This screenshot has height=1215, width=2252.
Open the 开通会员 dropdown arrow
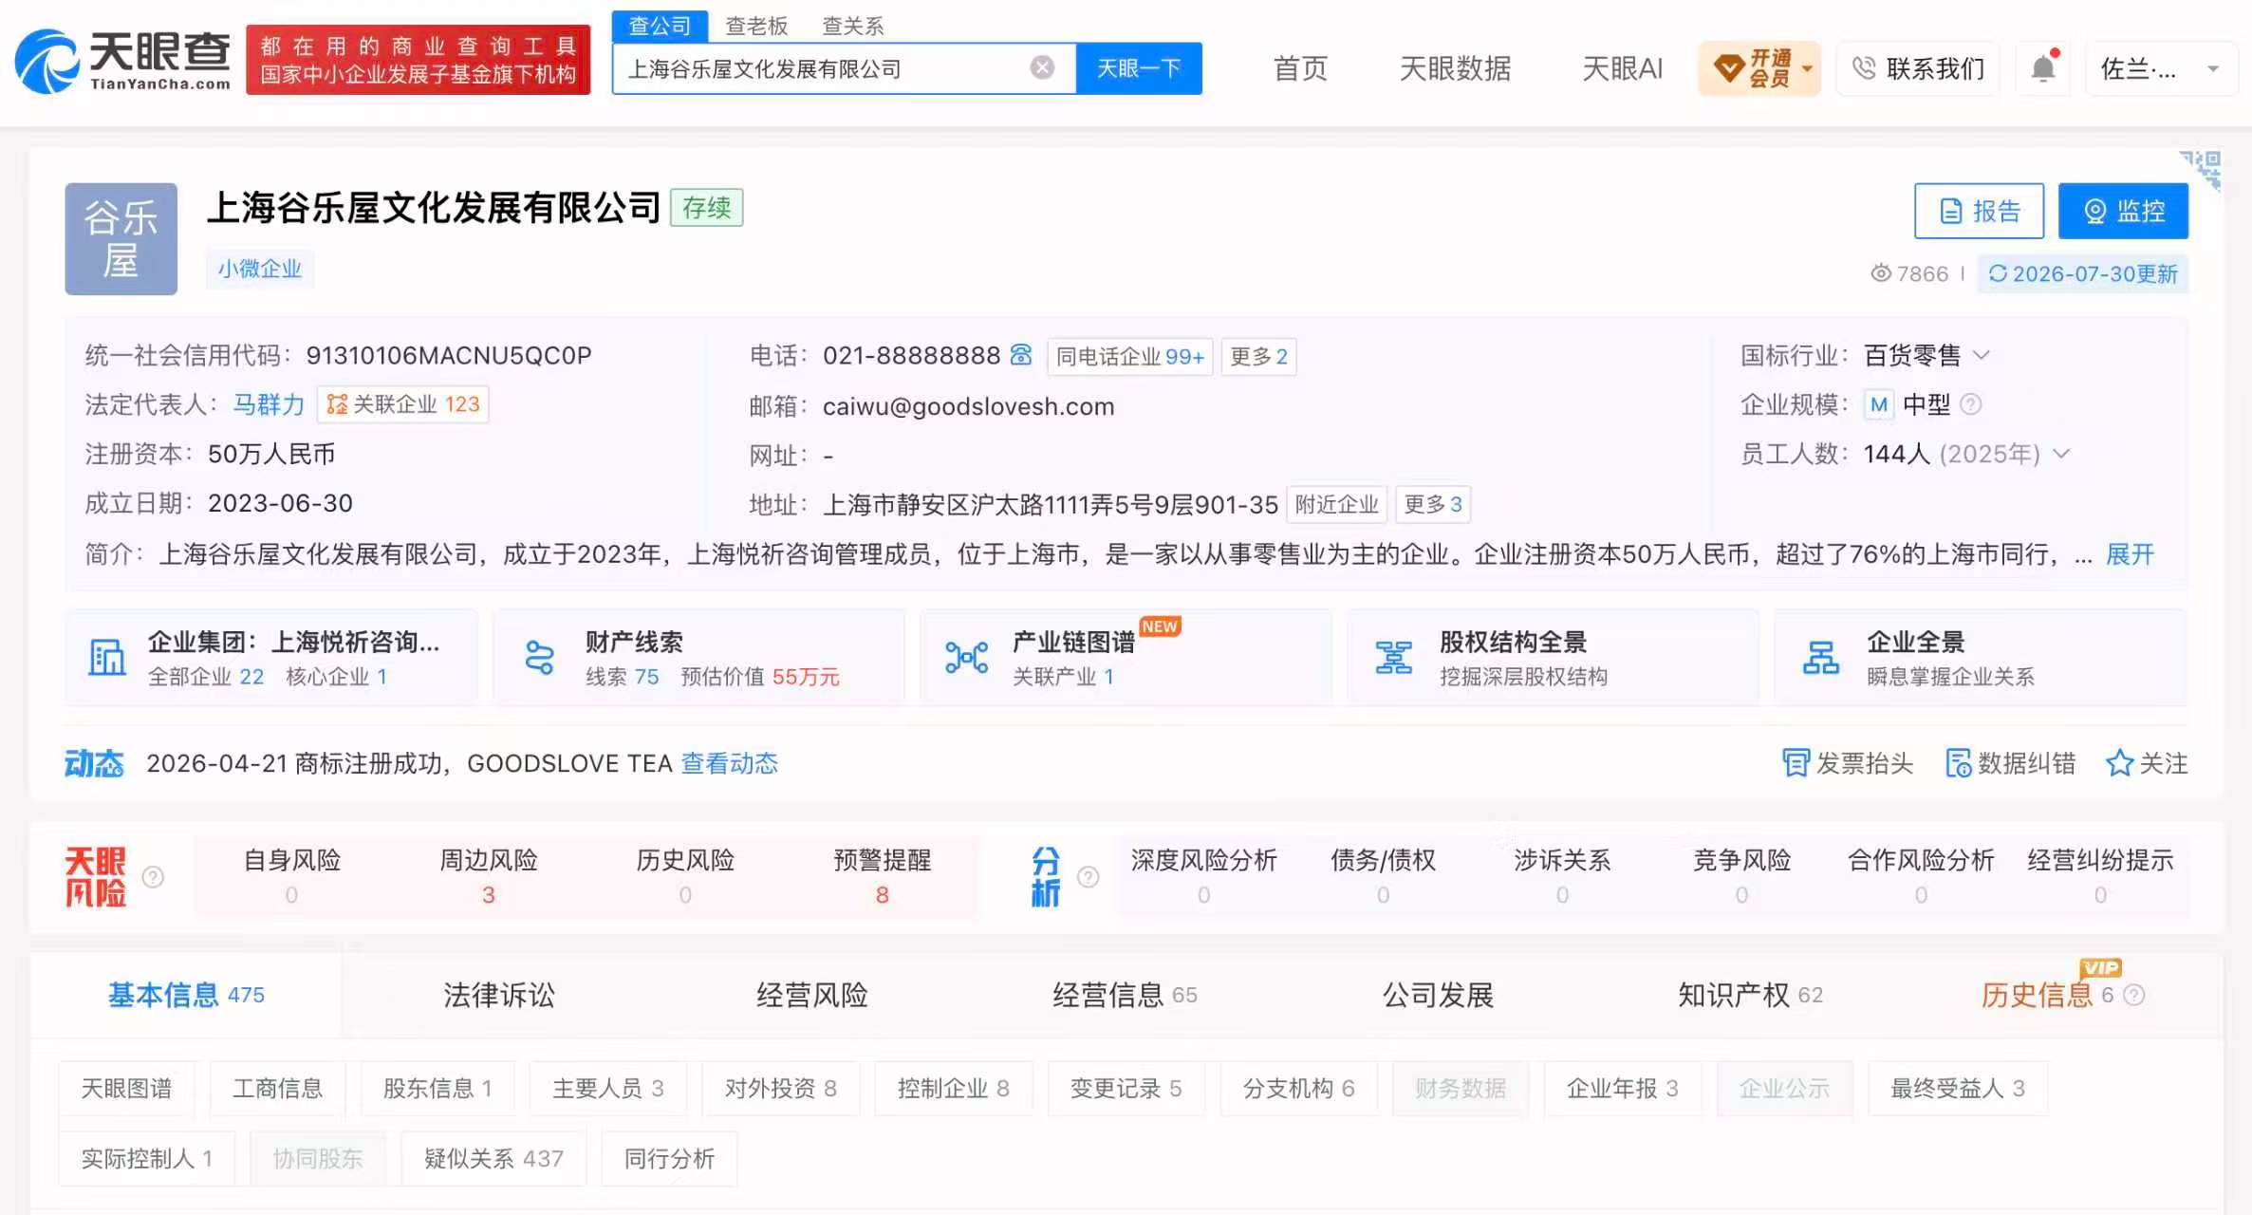1807,68
